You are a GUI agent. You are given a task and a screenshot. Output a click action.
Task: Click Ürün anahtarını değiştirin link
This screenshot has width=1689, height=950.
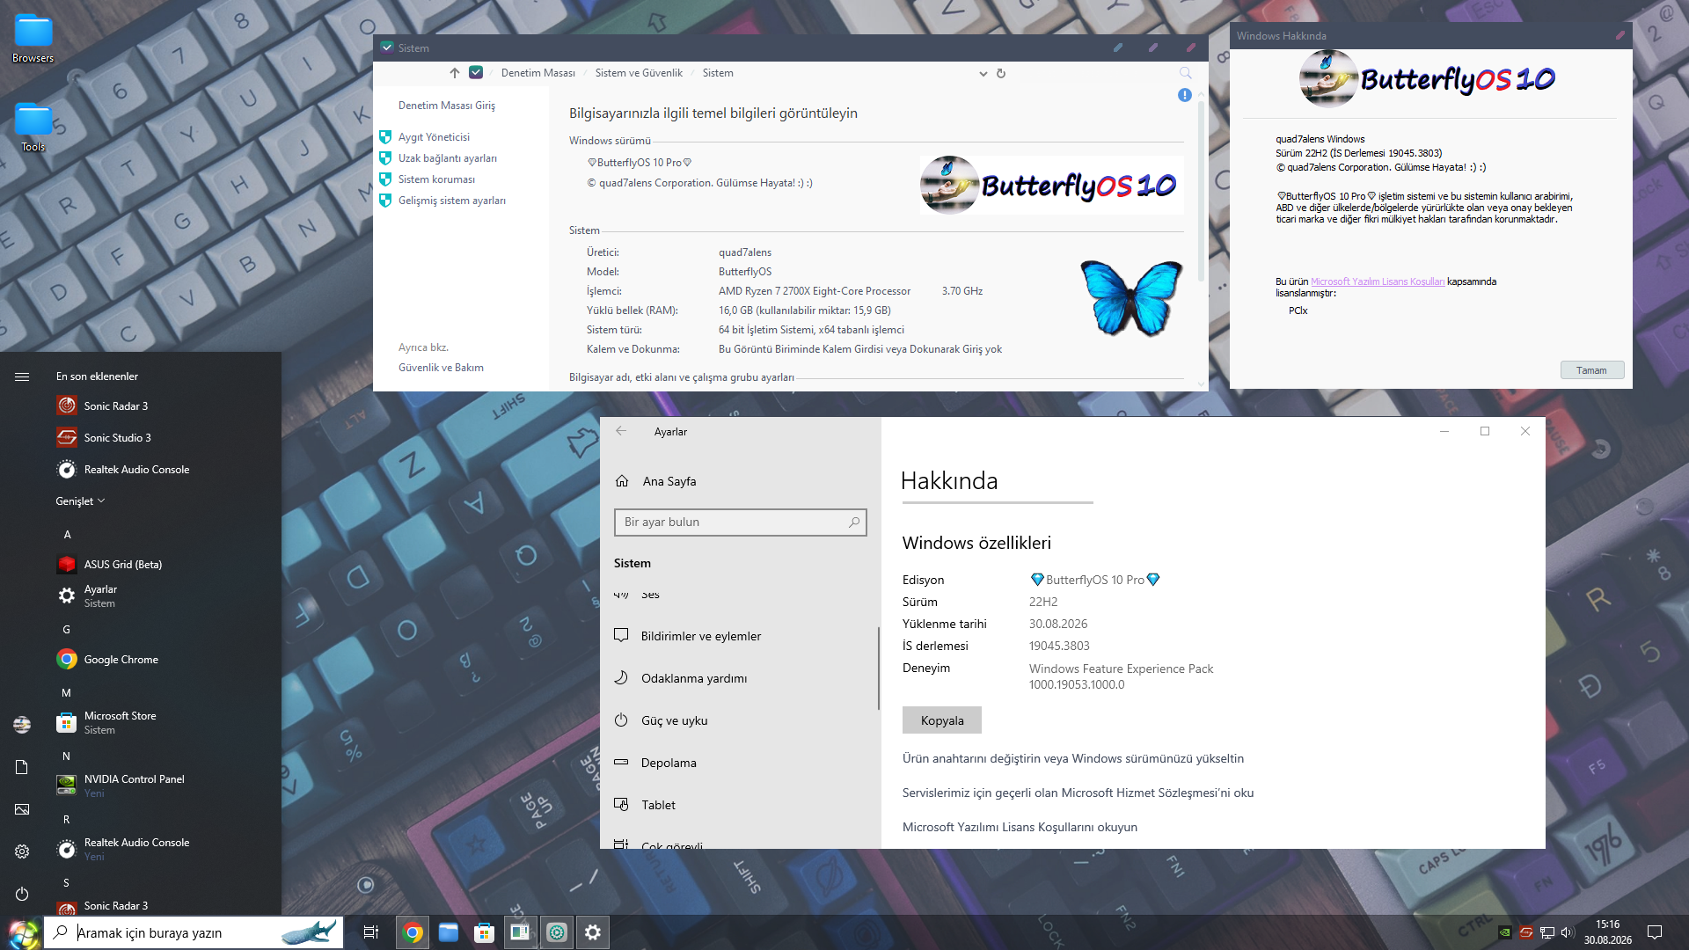tap(1073, 758)
